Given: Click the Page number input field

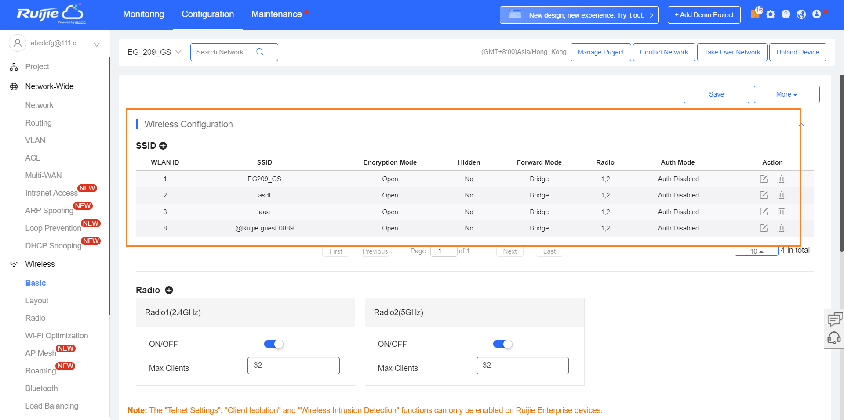Looking at the screenshot, I should 444,251.
